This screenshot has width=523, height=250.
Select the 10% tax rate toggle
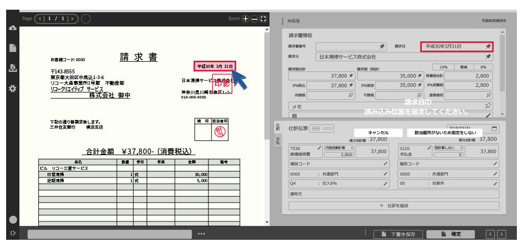coord(443,67)
